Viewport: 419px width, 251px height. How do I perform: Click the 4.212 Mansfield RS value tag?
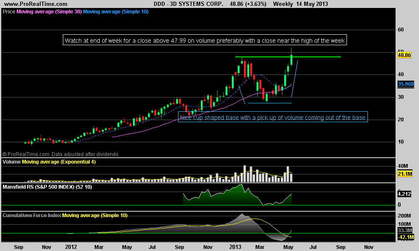click(x=404, y=194)
